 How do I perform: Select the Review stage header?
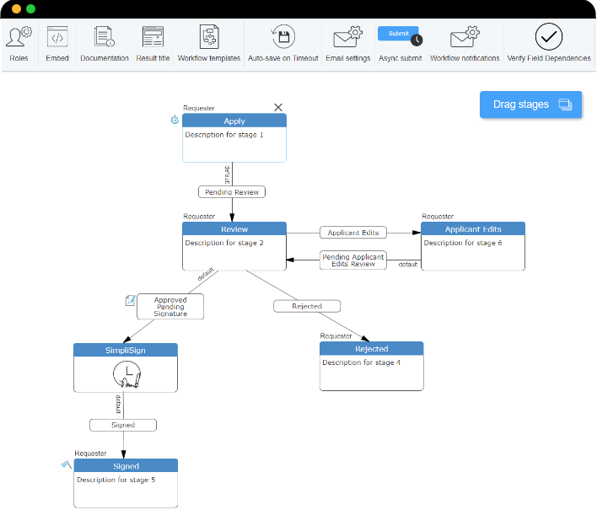(234, 229)
